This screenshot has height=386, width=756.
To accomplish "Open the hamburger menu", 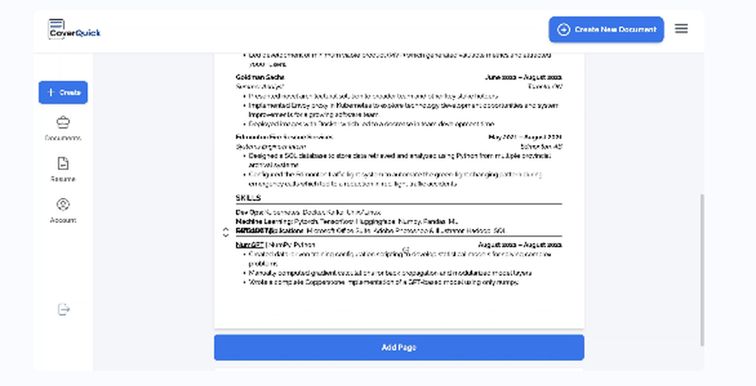I will 681,29.
